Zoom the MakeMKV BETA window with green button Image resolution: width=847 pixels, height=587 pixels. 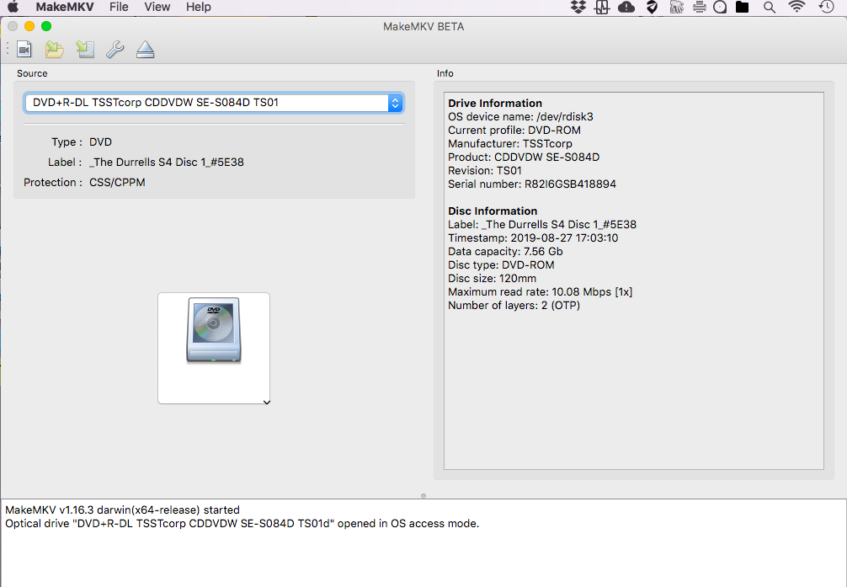46,26
